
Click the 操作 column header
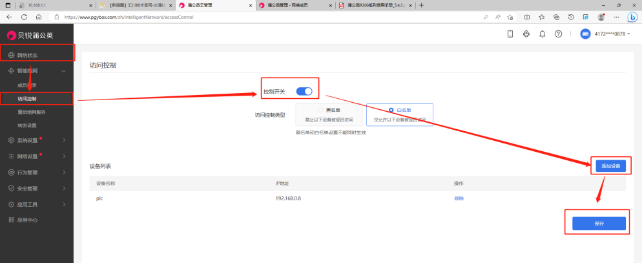[459, 183]
